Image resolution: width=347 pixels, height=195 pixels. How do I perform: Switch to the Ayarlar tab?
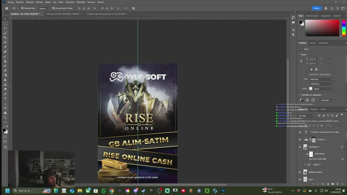click(313, 43)
